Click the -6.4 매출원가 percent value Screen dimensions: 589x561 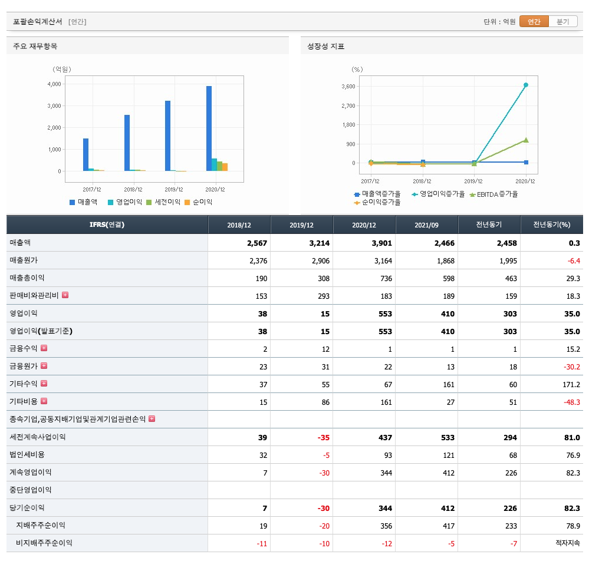(574, 260)
